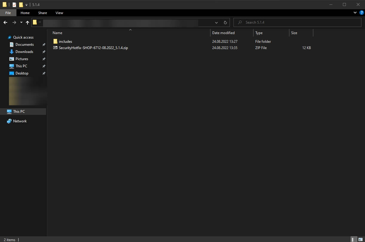Select Downloads in Quick access

(x=24, y=52)
